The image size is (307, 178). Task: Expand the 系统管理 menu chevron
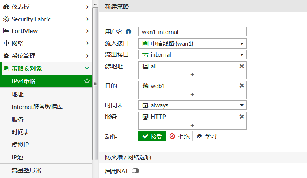pos(87,56)
